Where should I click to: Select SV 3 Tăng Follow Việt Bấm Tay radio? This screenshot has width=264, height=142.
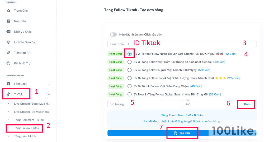click(x=129, y=62)
